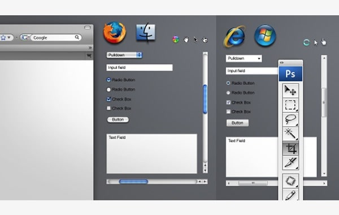This screenshot has width=339, height=215.
Task: Click the search engine icon beside Google field
Action: [x=25, y=37]
